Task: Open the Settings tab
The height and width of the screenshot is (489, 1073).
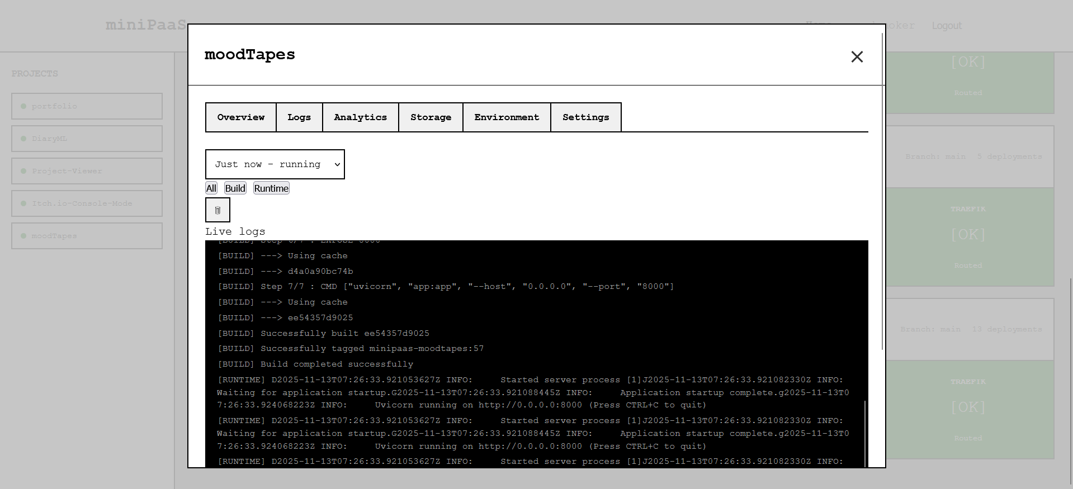Action: (x=586, y=117)
